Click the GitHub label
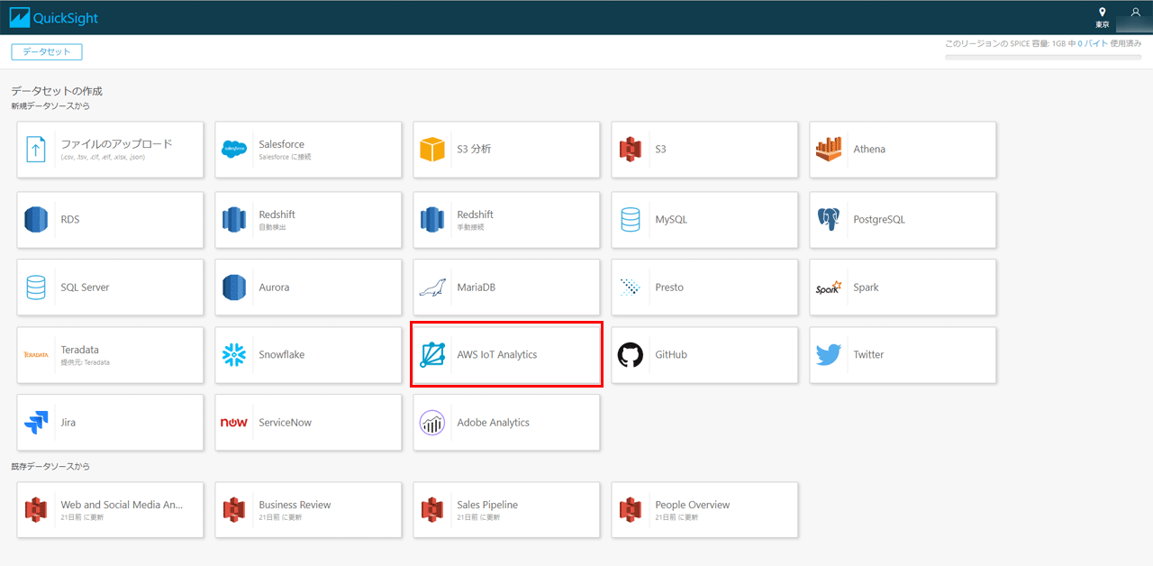The image size is (1153, 566). pyautogui.click(x=671, y=355)
